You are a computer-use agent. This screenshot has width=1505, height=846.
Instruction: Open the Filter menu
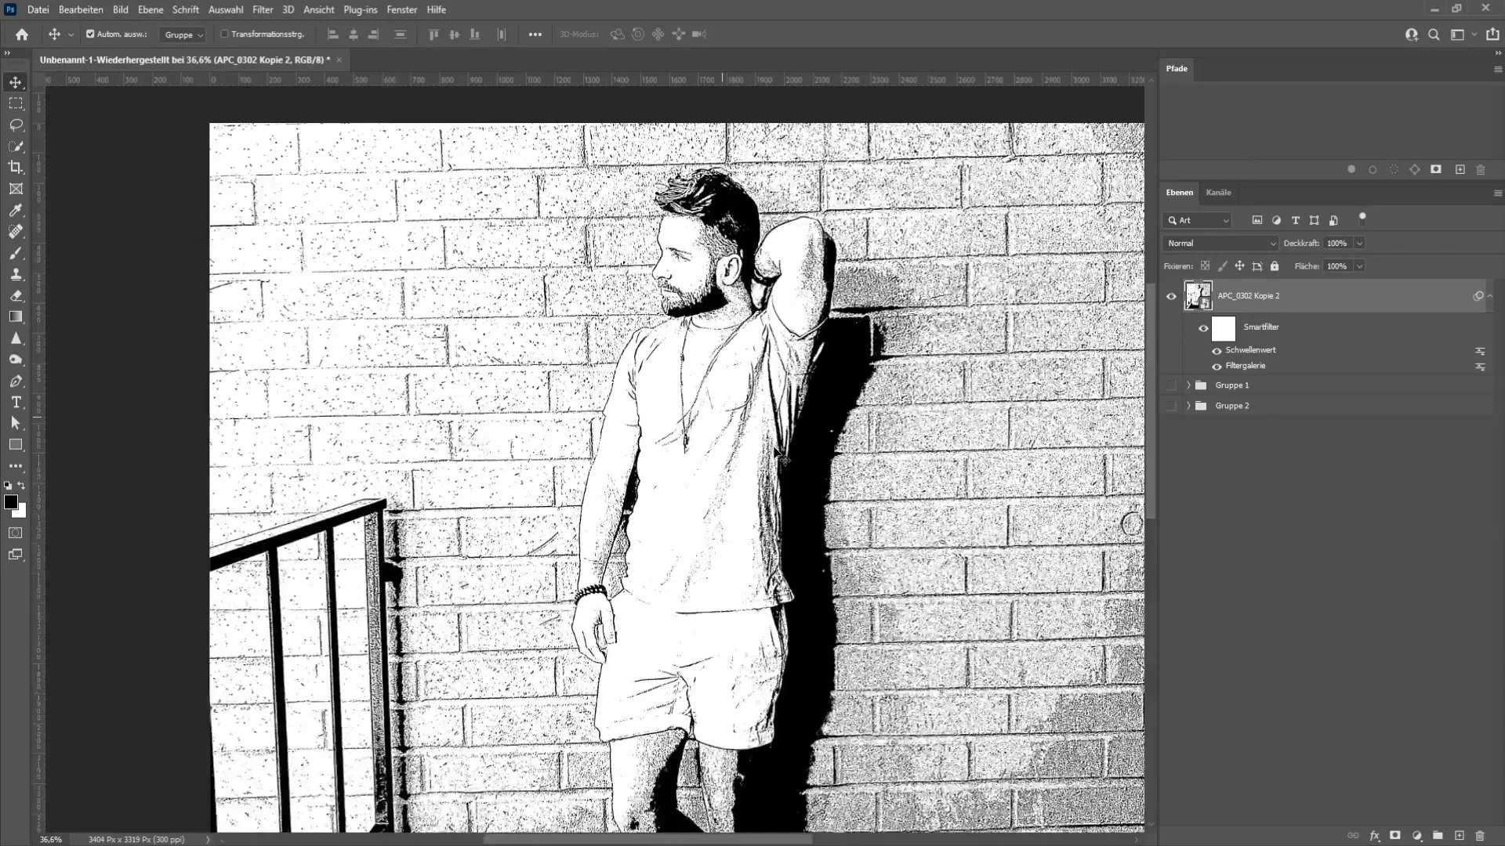tap(262, 9)
